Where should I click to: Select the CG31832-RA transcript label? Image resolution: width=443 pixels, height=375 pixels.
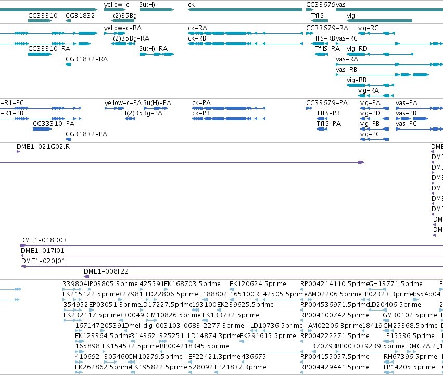(x=87, y=59)
